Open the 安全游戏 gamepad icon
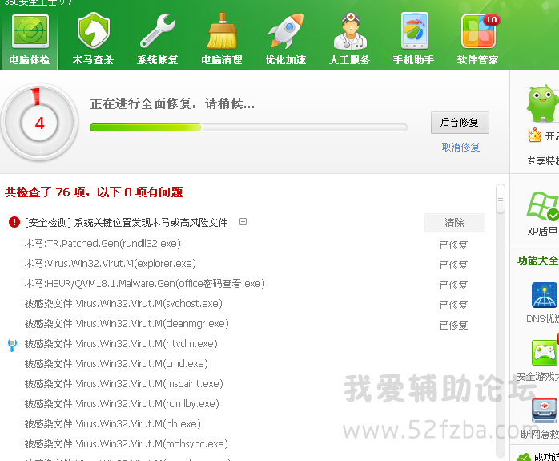559x461 pixels. tap(544, 353)
